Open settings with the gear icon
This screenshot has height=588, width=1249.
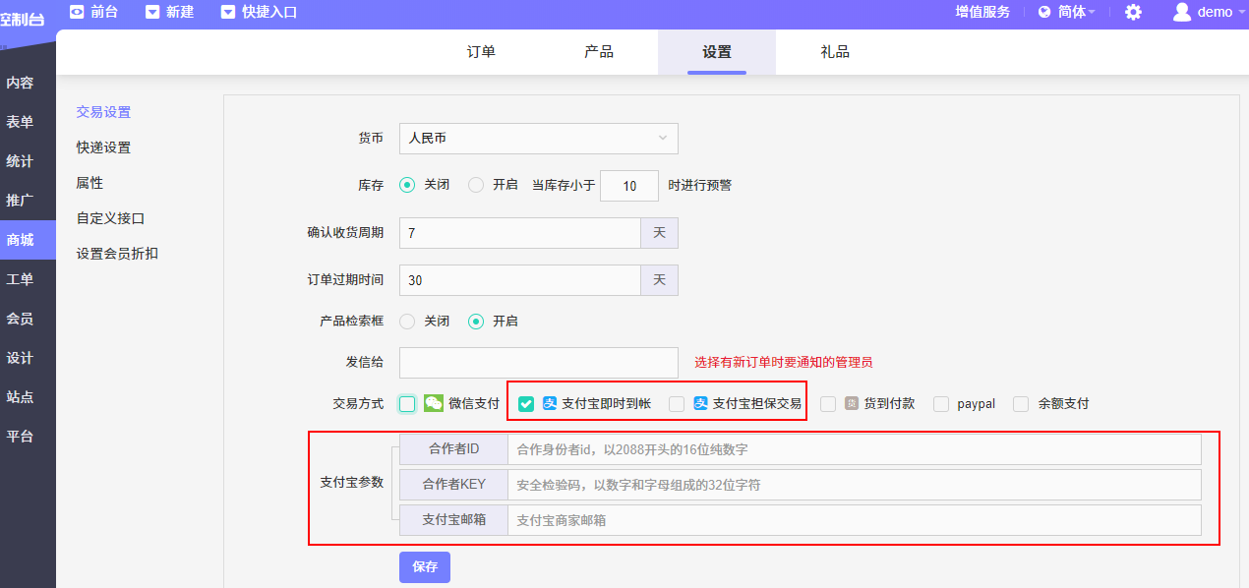(1133, 12)
